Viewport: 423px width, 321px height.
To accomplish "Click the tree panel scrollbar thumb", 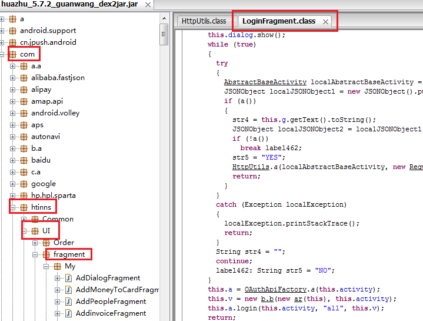I will (x=164, y=34).
